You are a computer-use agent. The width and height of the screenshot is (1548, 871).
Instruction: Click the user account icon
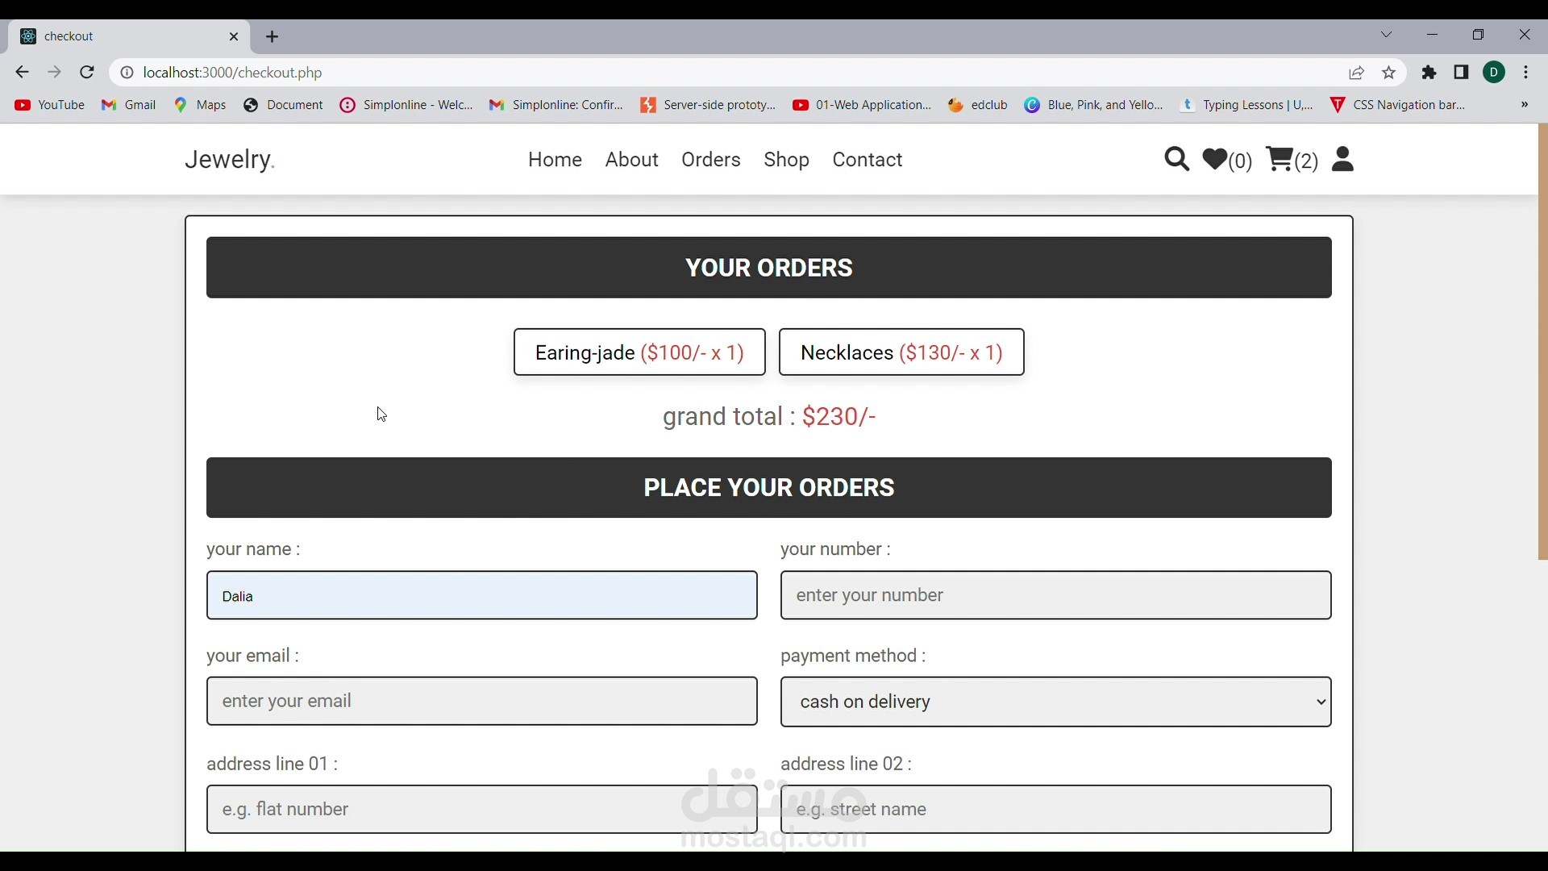point(1342,160)
